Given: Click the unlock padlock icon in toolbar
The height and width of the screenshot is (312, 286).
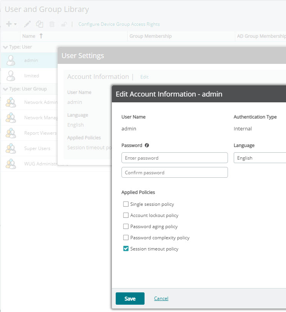Looking at the screenshot, I should point(64,24).
